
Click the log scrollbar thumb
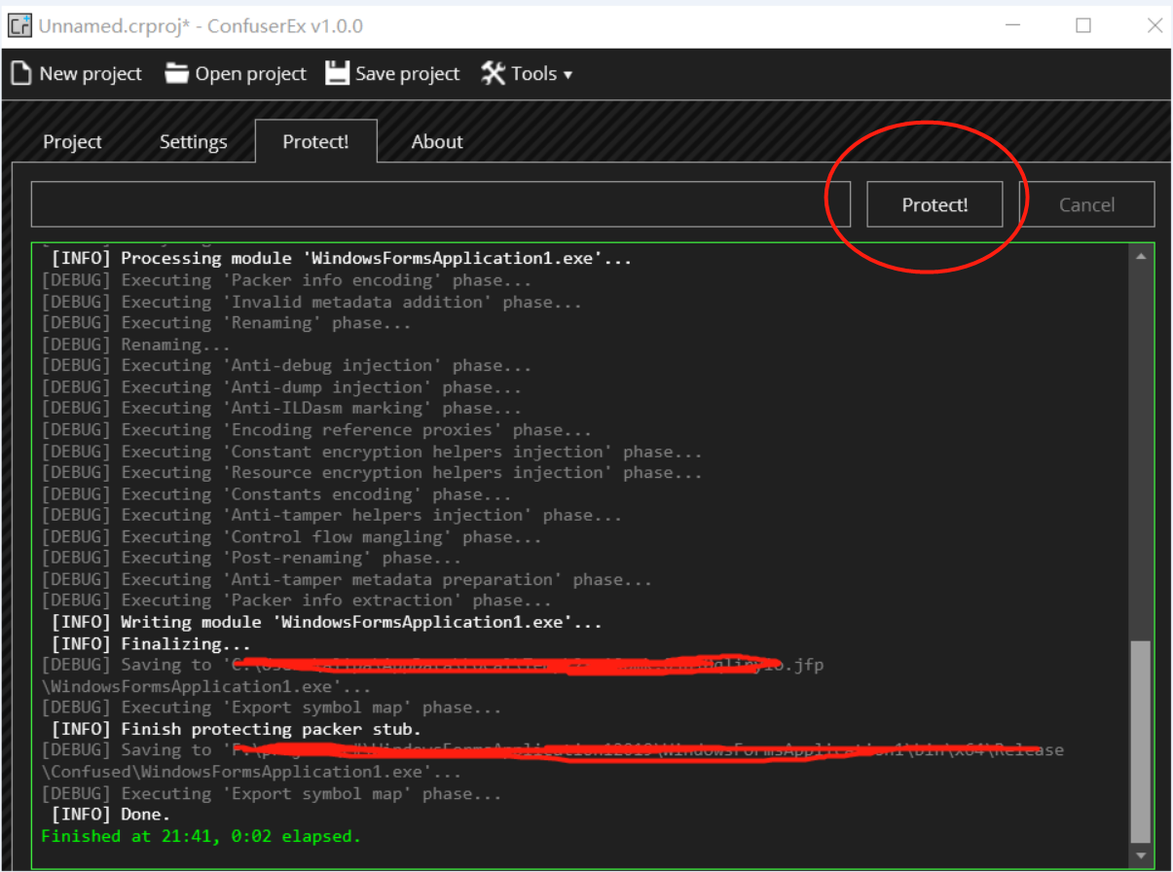[x=1140, y=740]
